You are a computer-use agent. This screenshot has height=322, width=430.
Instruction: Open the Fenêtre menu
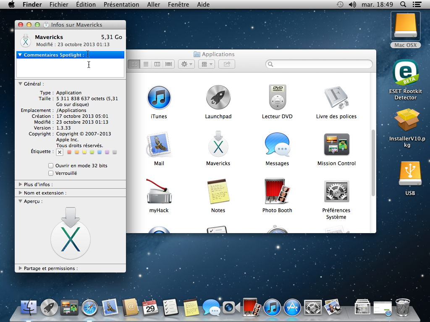pyautogui.click(x=178, y=4)
